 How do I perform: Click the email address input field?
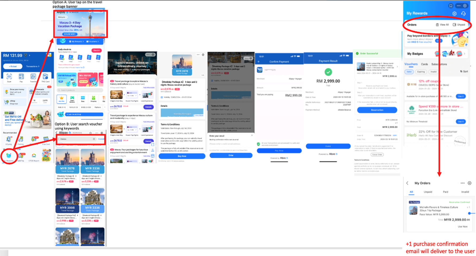point(231,144)
